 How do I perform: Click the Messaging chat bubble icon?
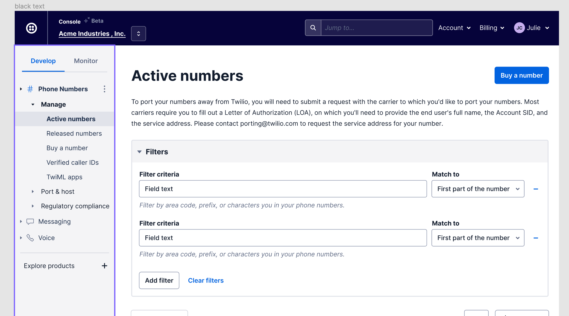[30, 222]
